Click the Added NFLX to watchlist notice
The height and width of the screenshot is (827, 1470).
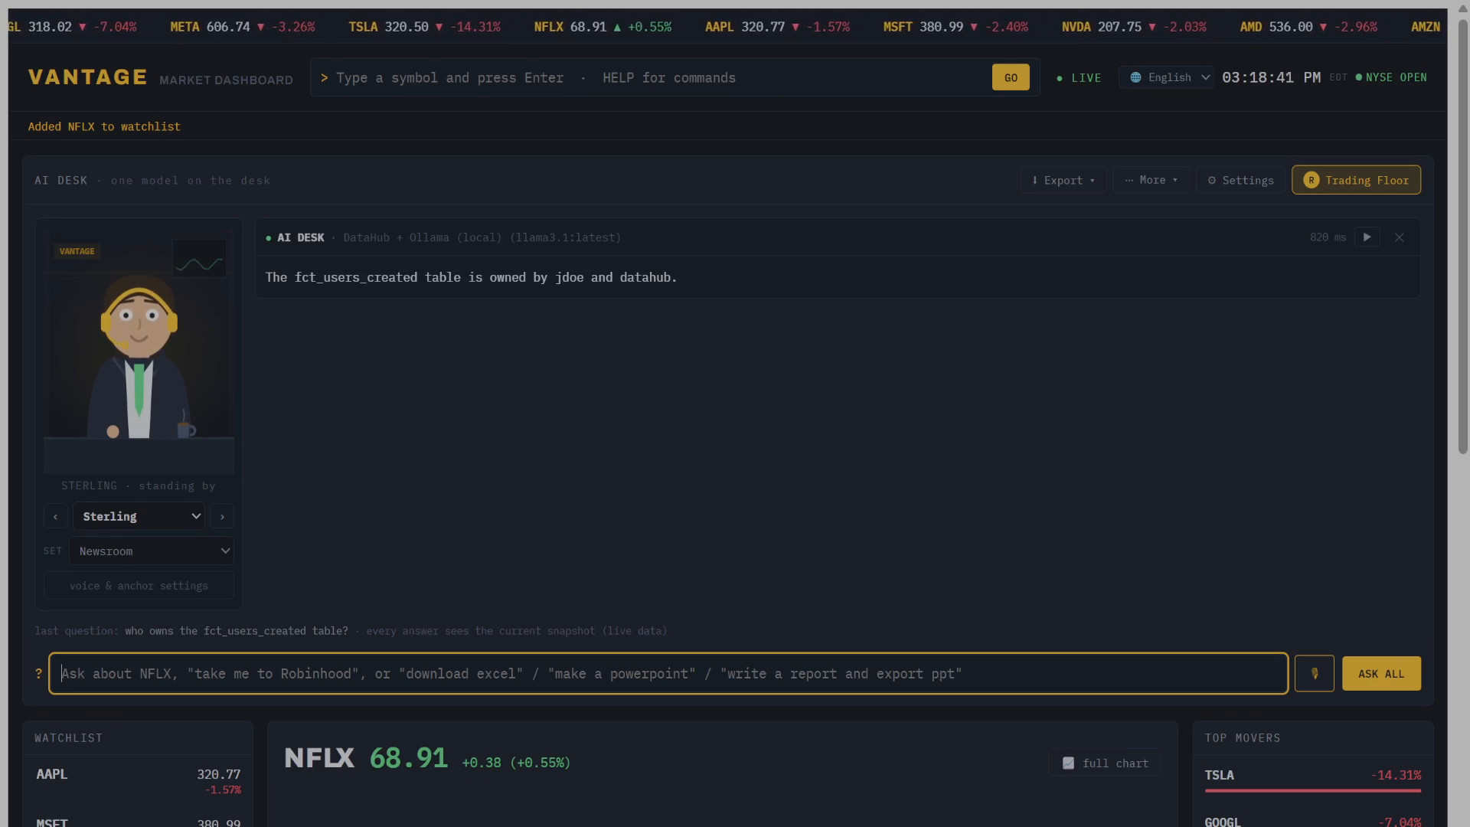coord(104,127)
